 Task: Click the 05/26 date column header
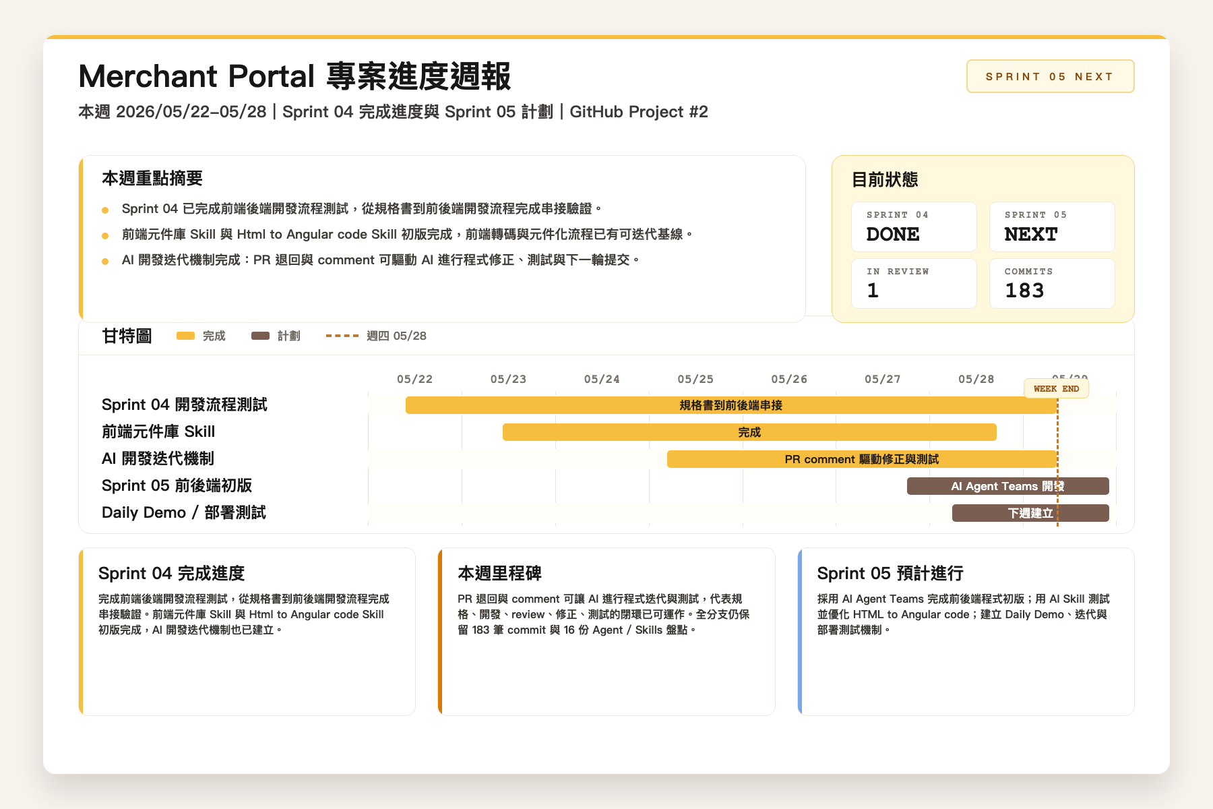[x=789, y=379]
